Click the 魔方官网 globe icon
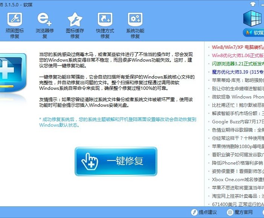This screenshot has height=218, width=264. pos(230,212)
